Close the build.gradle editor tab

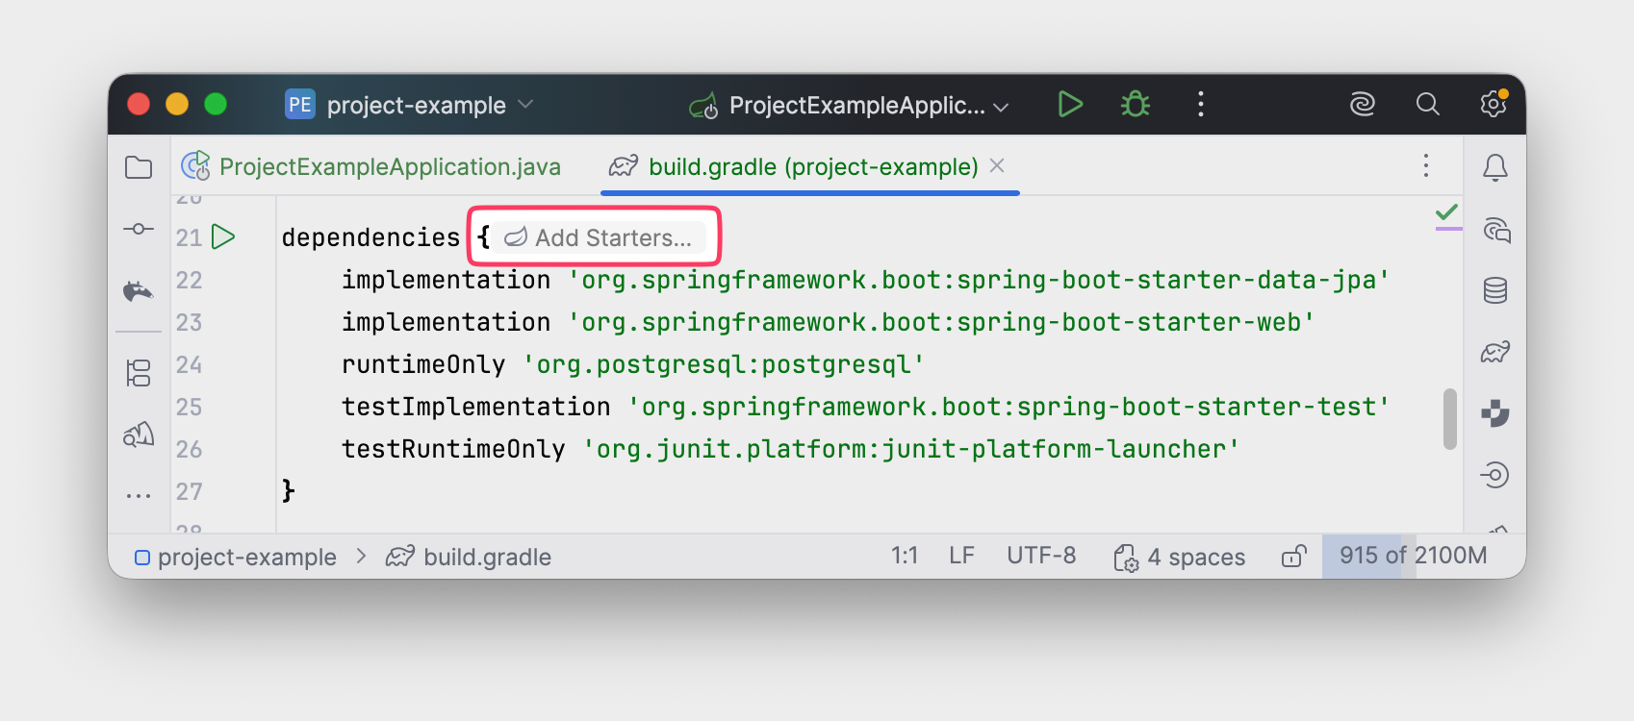tap(997, 166)
